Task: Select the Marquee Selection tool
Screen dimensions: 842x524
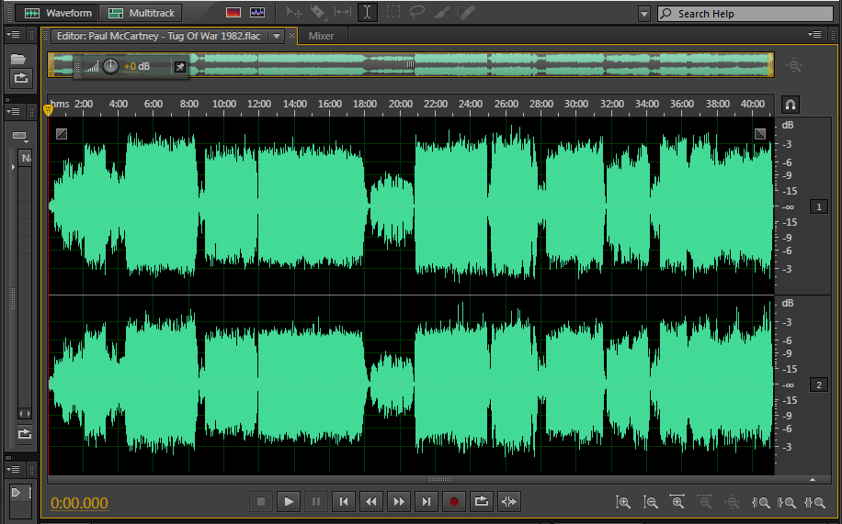Action: tap(393, 12)
